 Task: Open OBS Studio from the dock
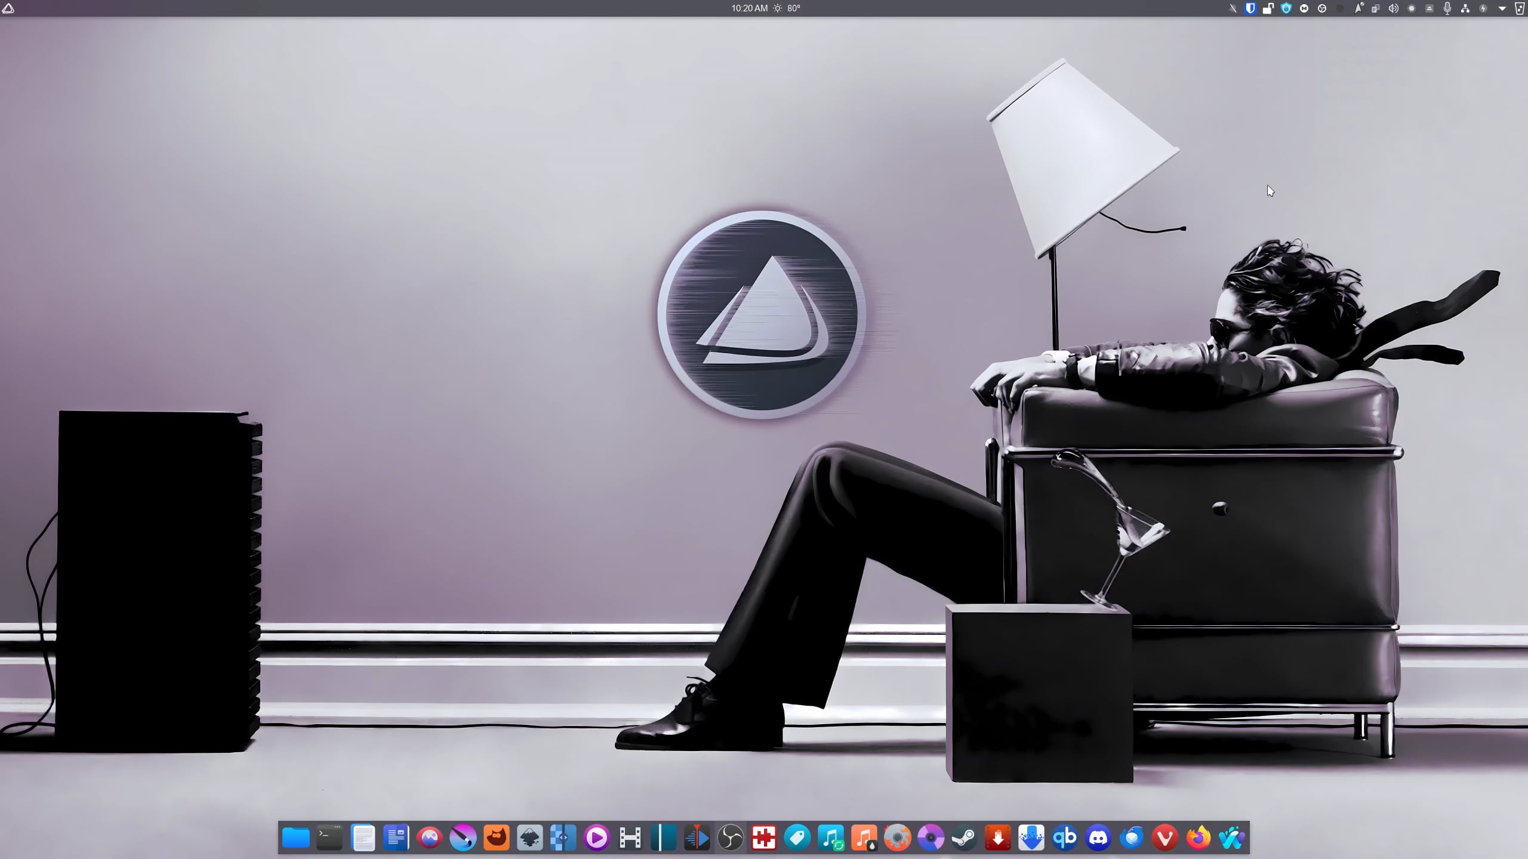[x=730, y=838]
